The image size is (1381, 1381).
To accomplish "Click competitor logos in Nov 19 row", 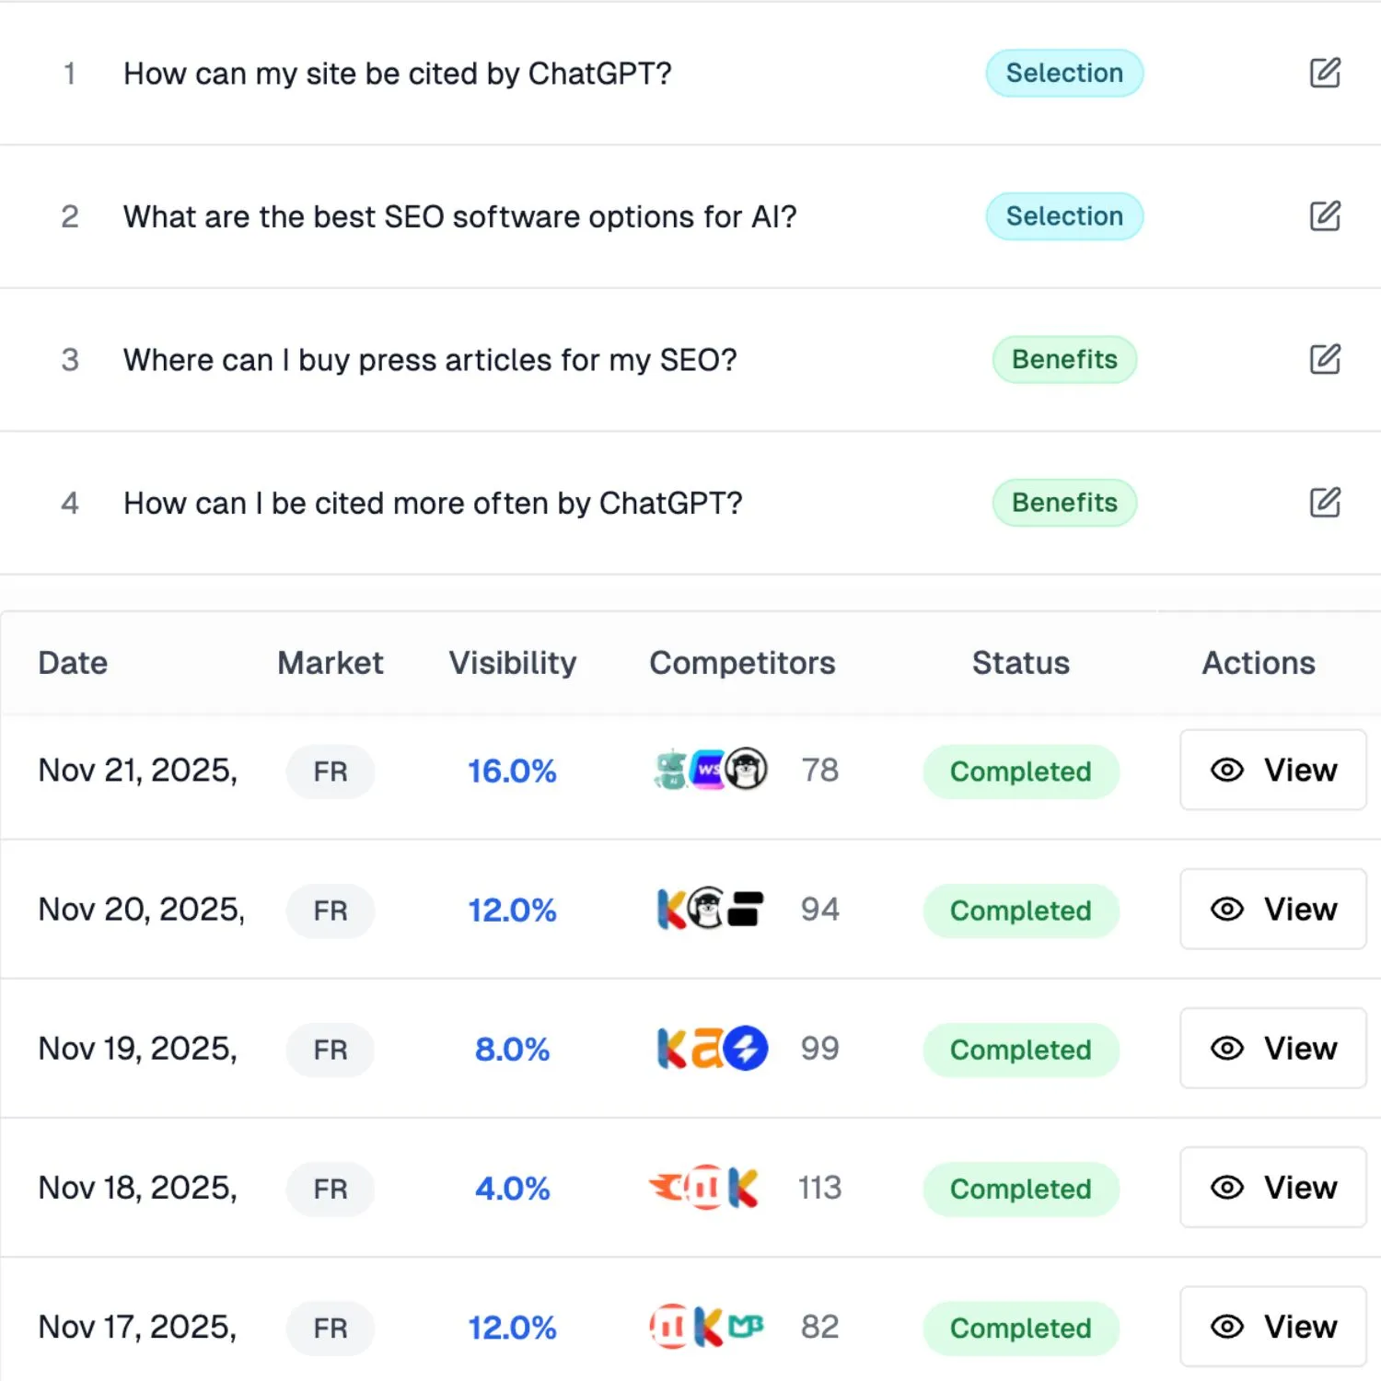I will pos(712,1048).
